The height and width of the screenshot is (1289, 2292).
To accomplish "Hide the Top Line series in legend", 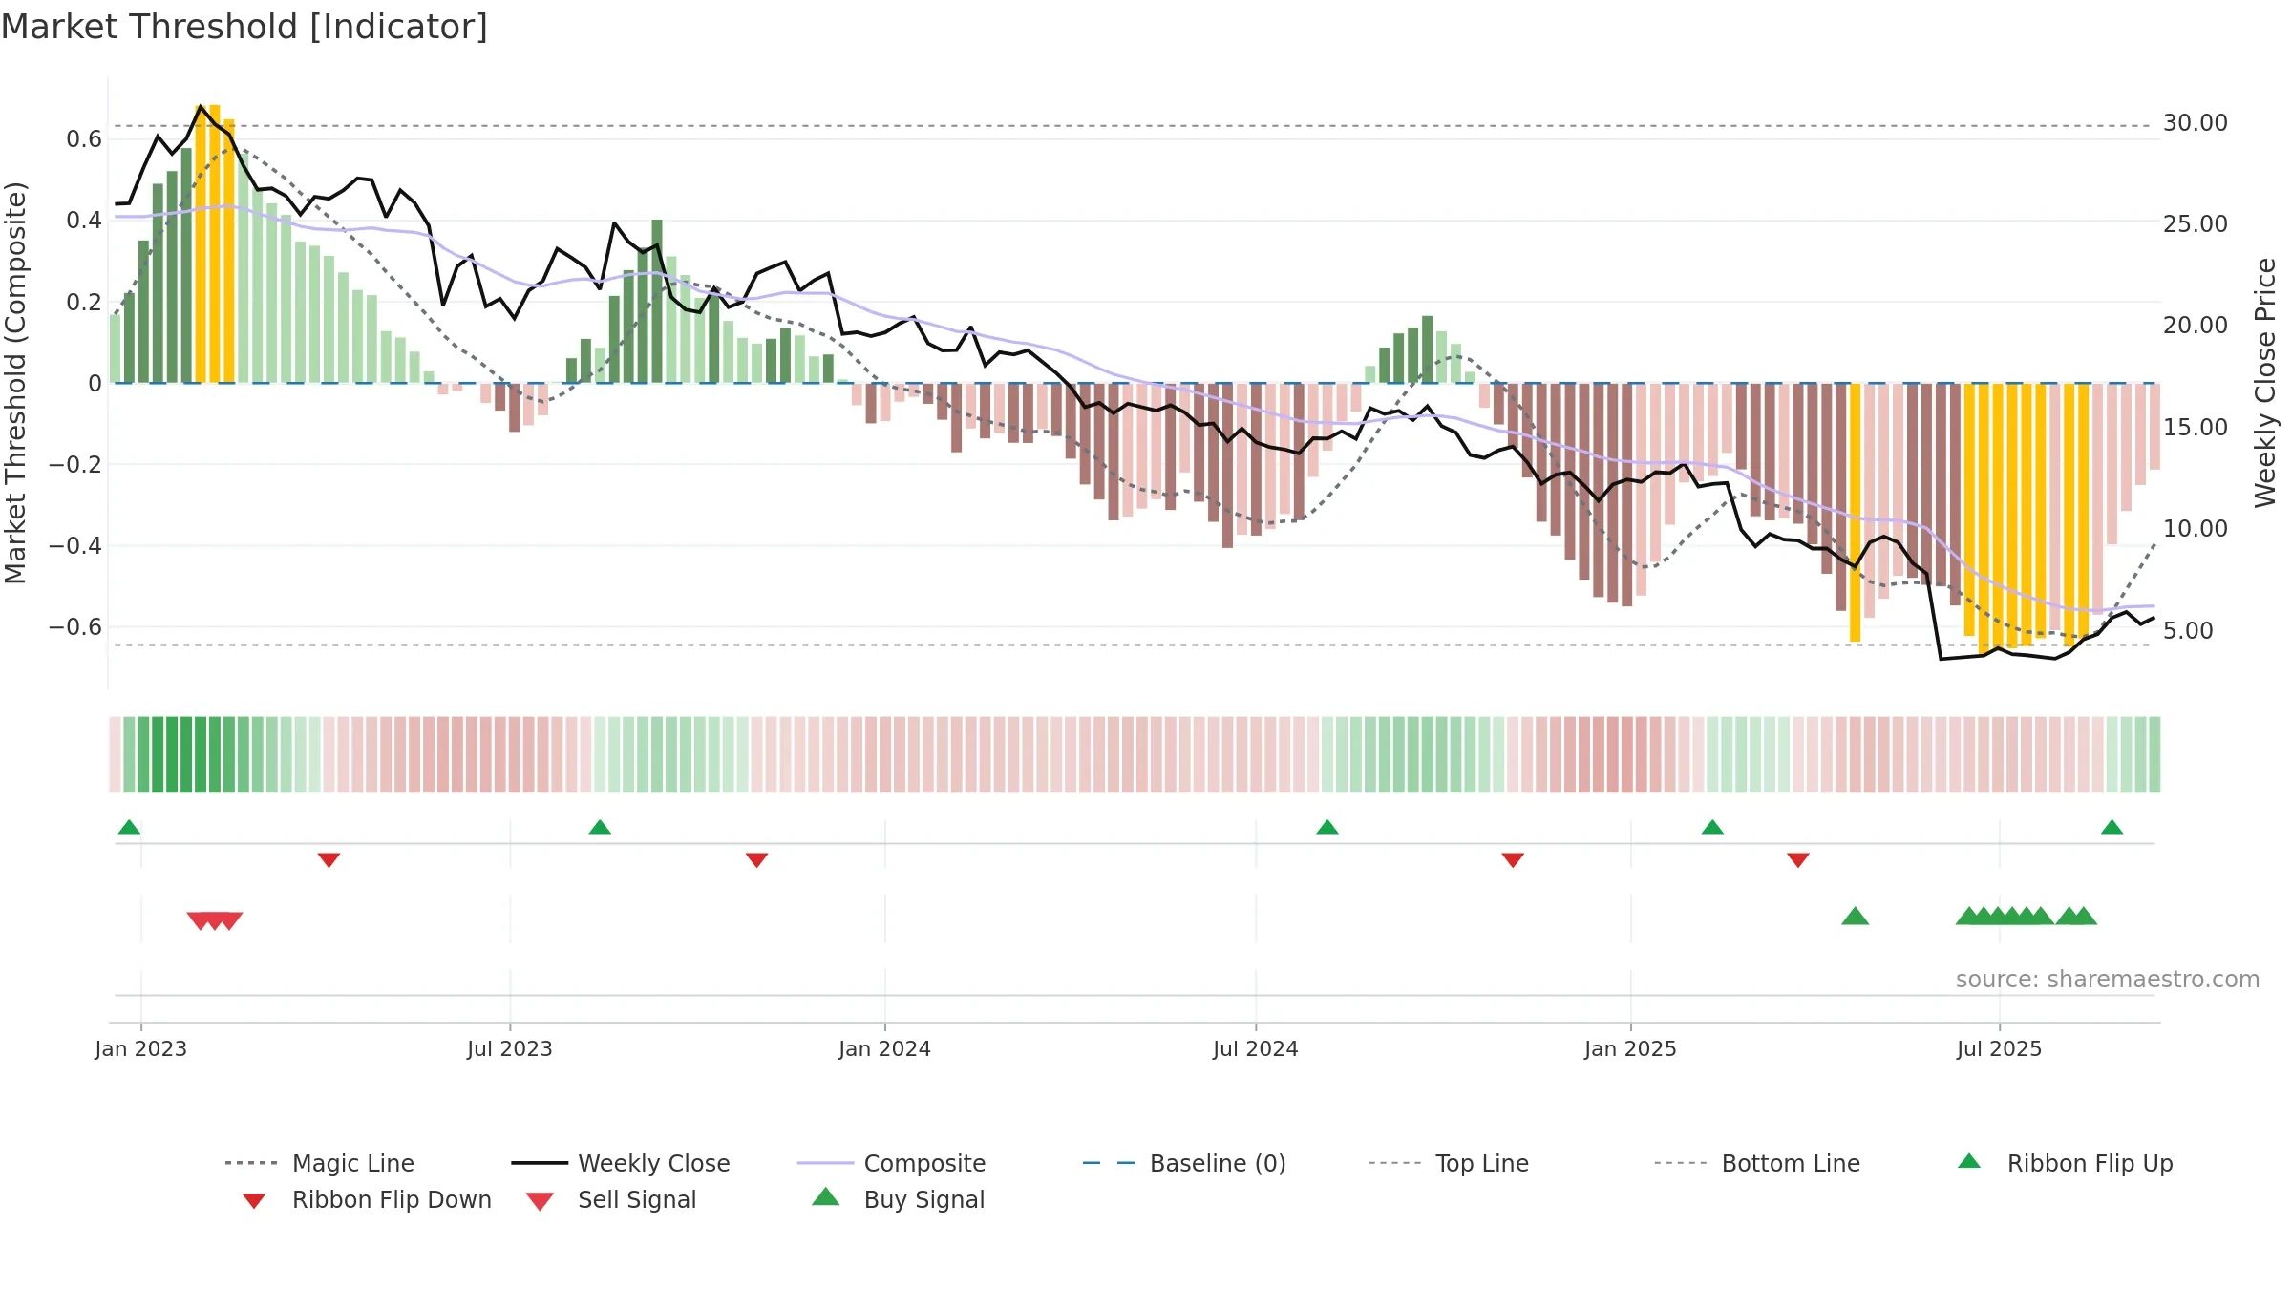I will tap(1449, 1163).
